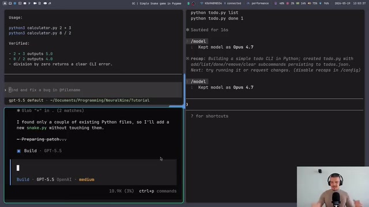
Task: Click the window title 'Simple Snake game in Pygame'
Action: pos(160,3)
